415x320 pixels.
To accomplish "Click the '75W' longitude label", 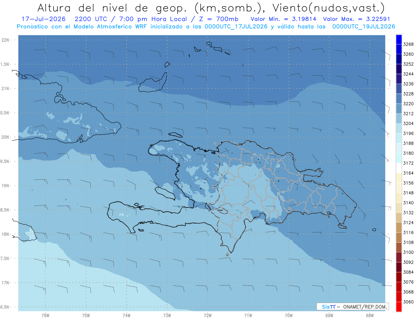I will click(86, 316).
